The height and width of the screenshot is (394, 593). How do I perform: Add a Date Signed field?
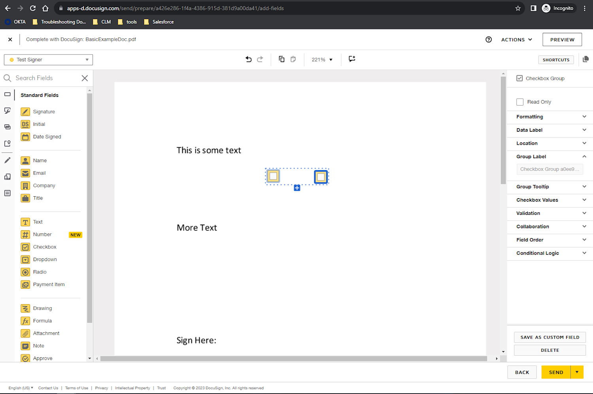point(47,136)
